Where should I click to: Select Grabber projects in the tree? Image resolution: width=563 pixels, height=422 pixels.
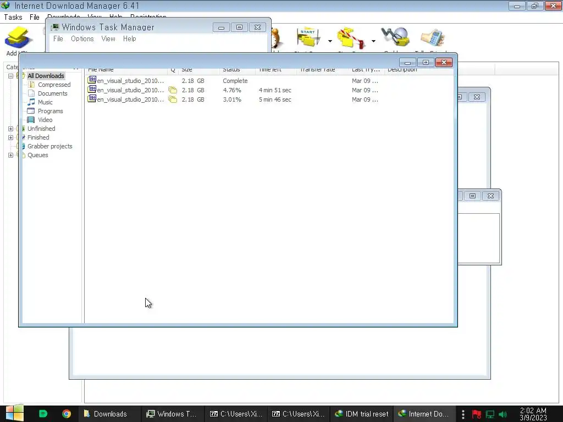pos(50,146)
